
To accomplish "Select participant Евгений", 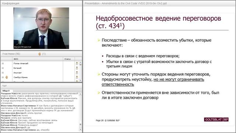I will coord(17,68).
